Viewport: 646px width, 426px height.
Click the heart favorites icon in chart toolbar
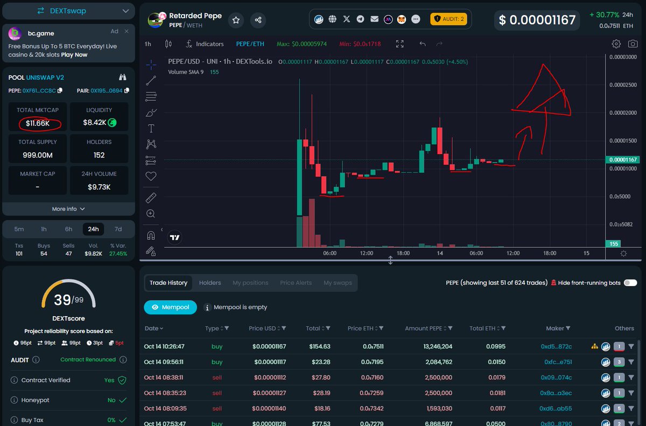(x=151, y=176)
